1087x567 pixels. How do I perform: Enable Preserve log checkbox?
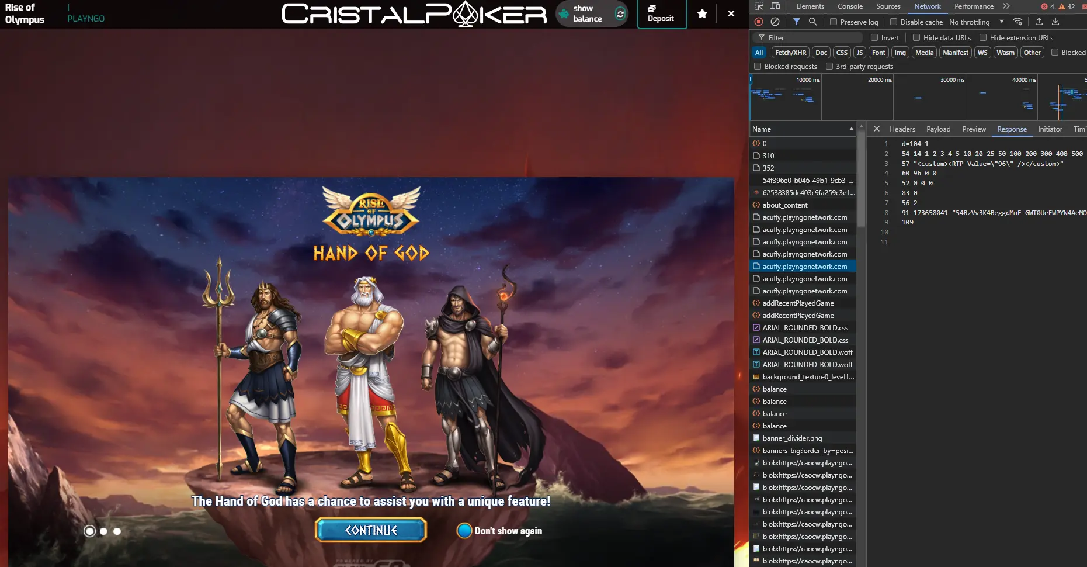tap(834, 22)
